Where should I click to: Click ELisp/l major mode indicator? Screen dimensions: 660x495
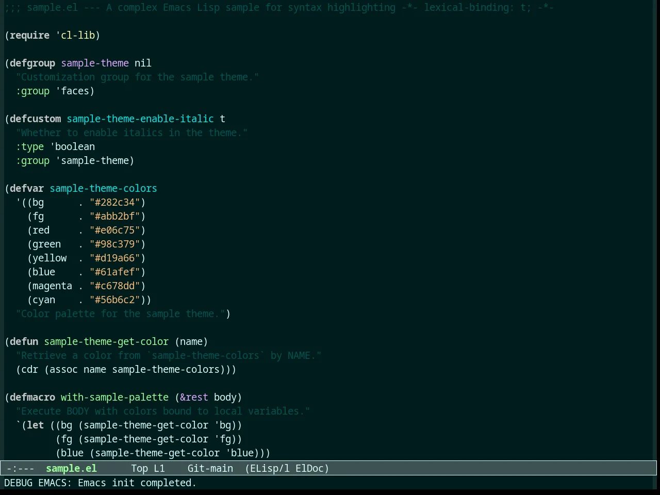(x=270, y=468)
